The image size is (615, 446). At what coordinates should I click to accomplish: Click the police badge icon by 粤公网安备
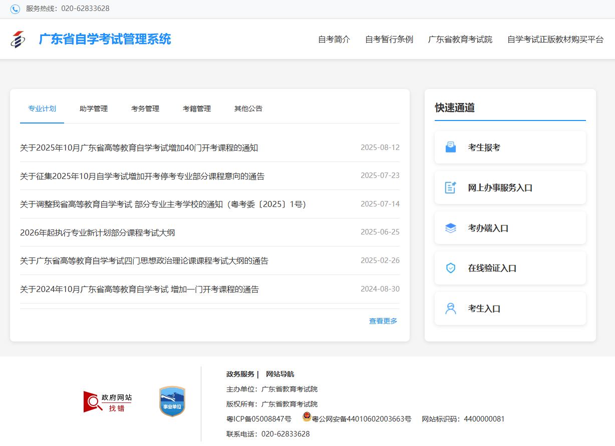tap(306, 417)
